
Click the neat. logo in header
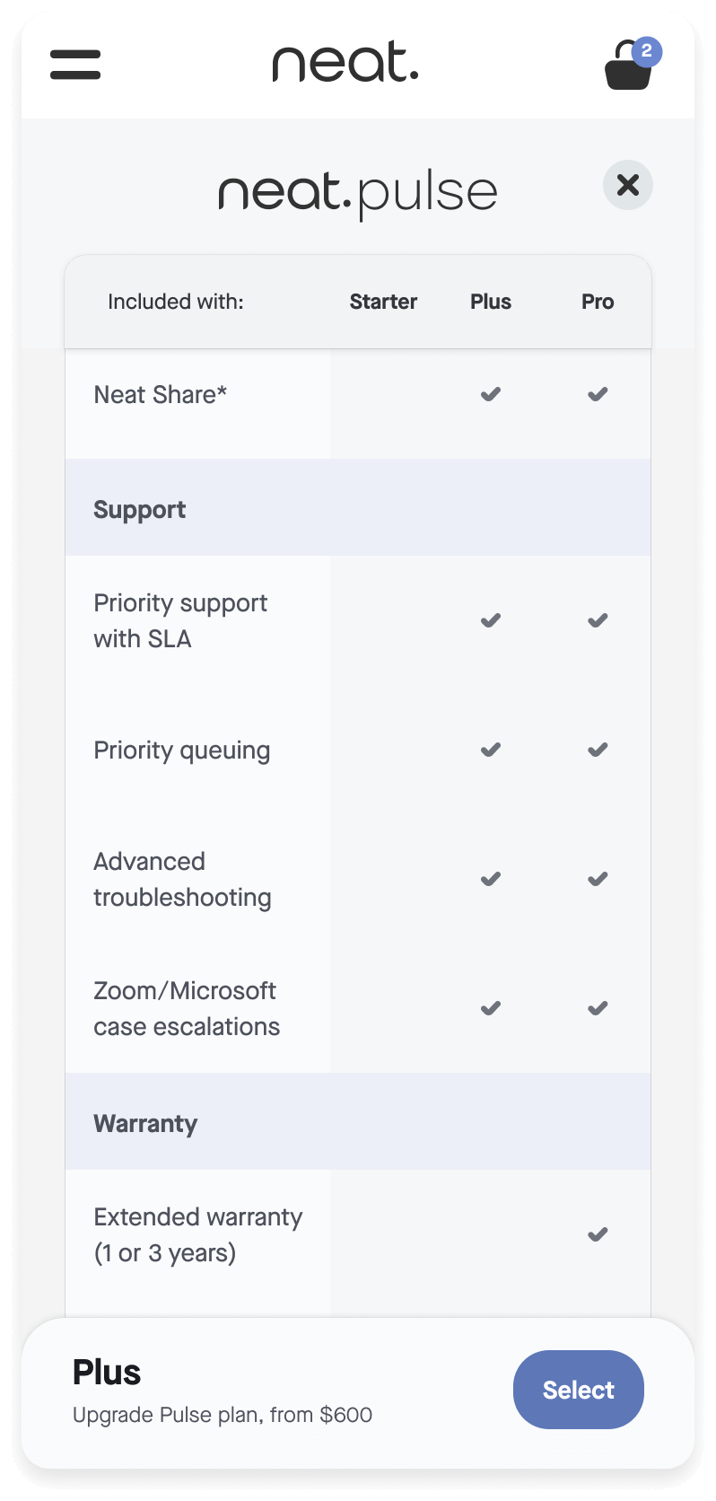(x=345, y=64)
